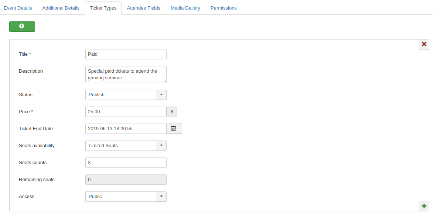Click the Ticket End Date text field
The height and width of the screenshot is (218, 437).
pyautogui.click(x=126, y=129)
